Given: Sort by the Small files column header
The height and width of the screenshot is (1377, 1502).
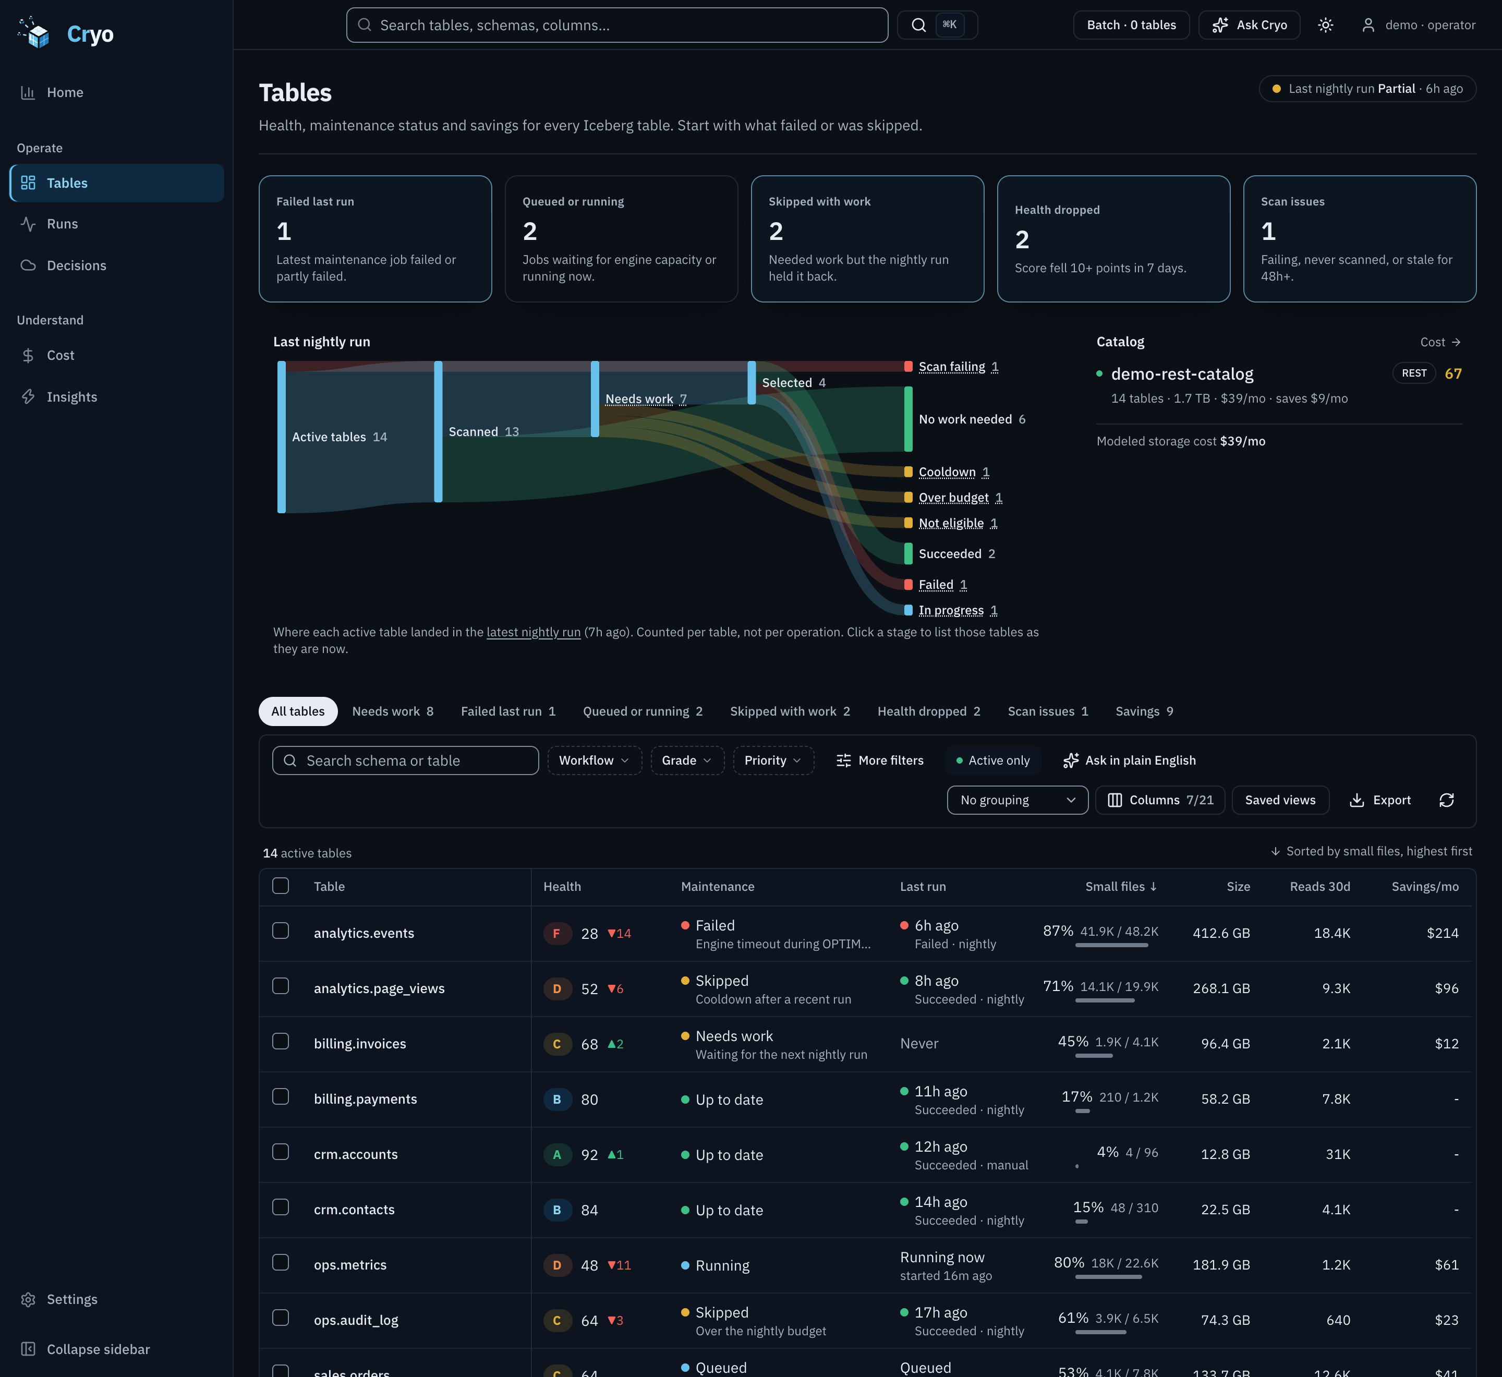Looking at the screenshot, I should (1121, 886).
